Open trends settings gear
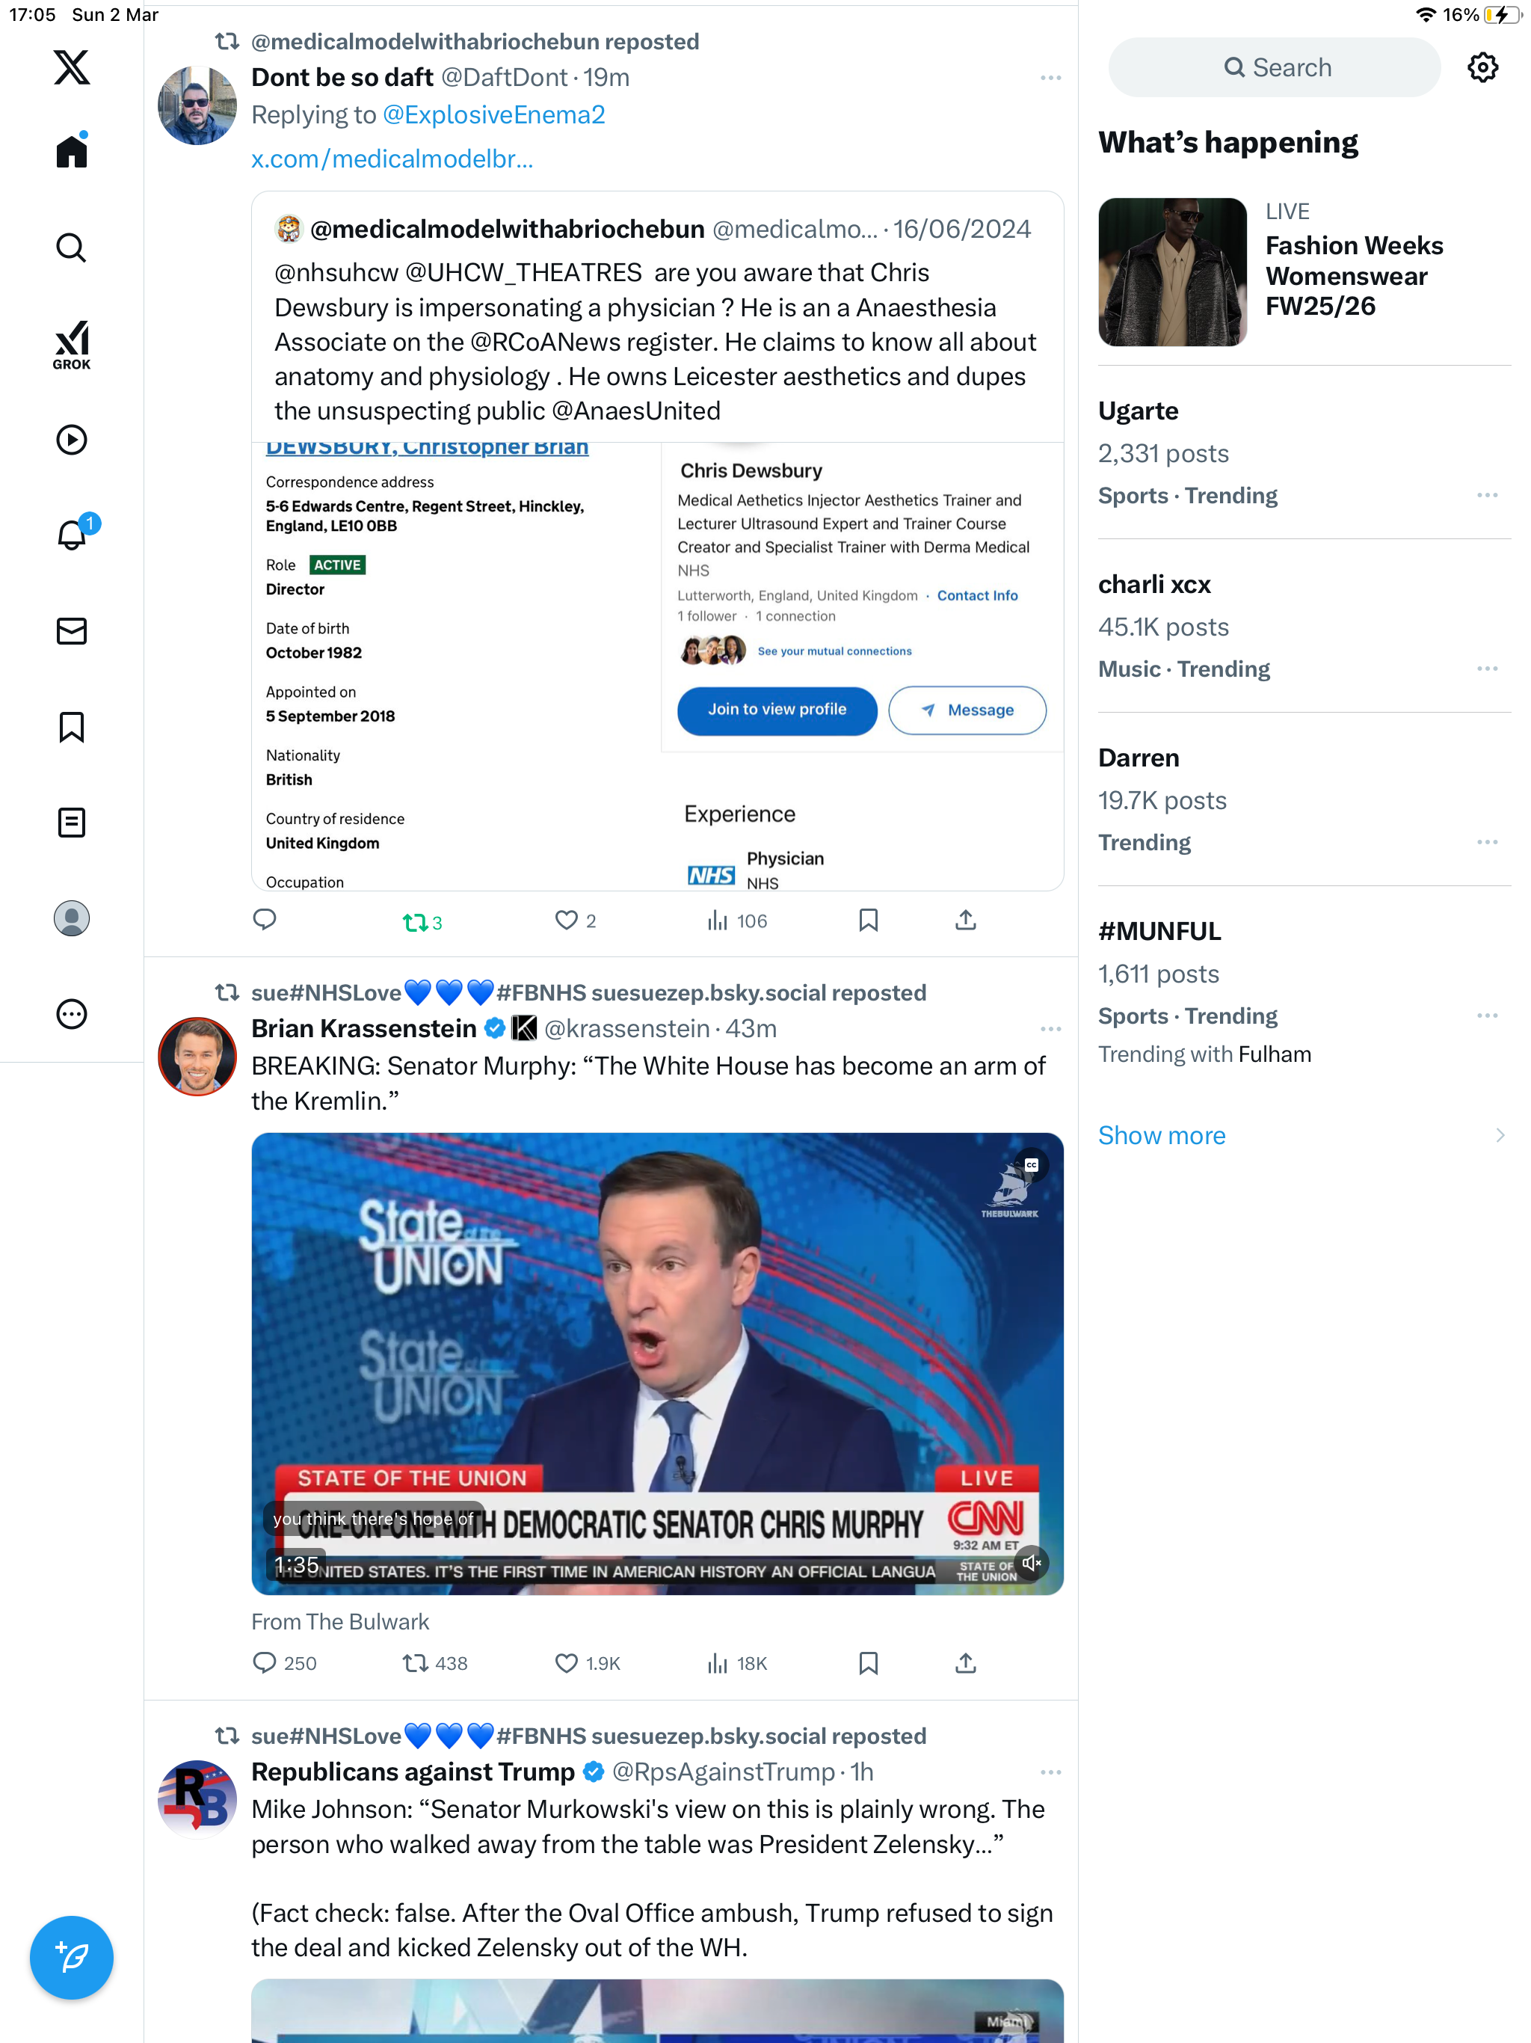 pos(1482,67)
